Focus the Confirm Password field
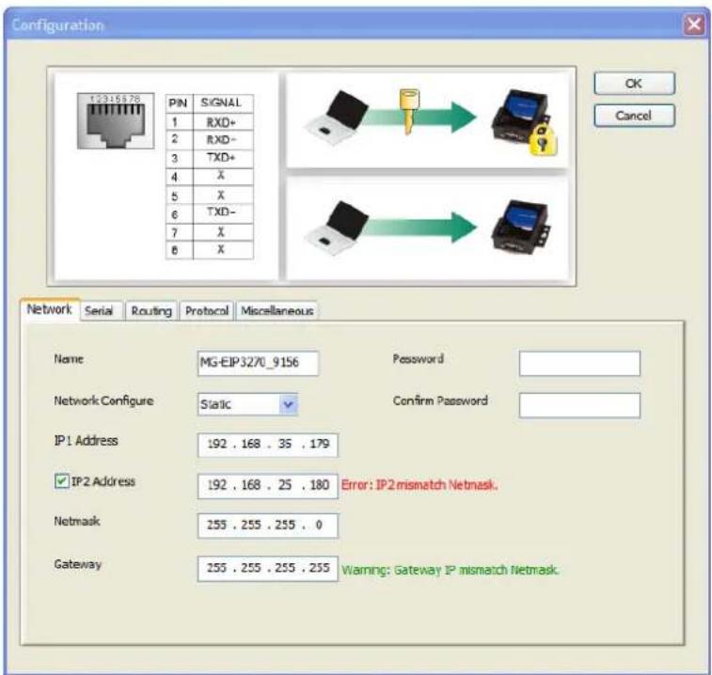Viewport: 712px width, 675px height. pyautogui.click(x=580, y=405)
